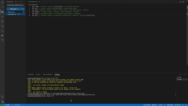This screenshot has height=106, width=188.
Task: Click Ln 6, Col 89 cursor position
Action: coord(147,105)
